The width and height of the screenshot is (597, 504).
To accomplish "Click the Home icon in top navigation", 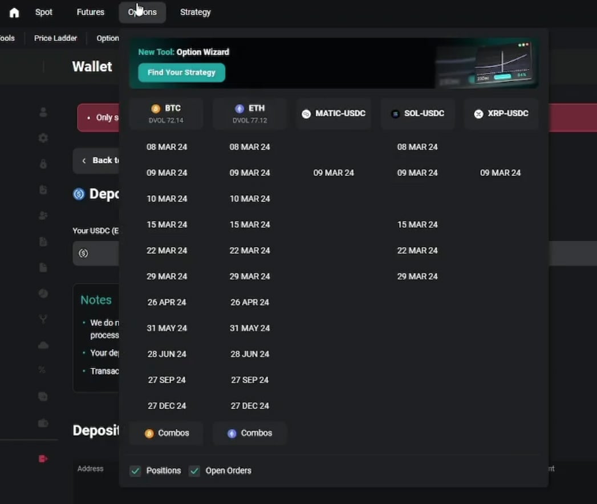I will (x=14, y=13).
